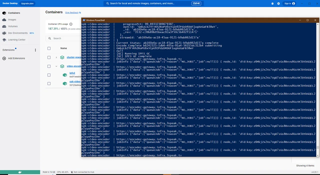
Task: Open the ipfs2 container link
Action: click(x=72, y=73)
